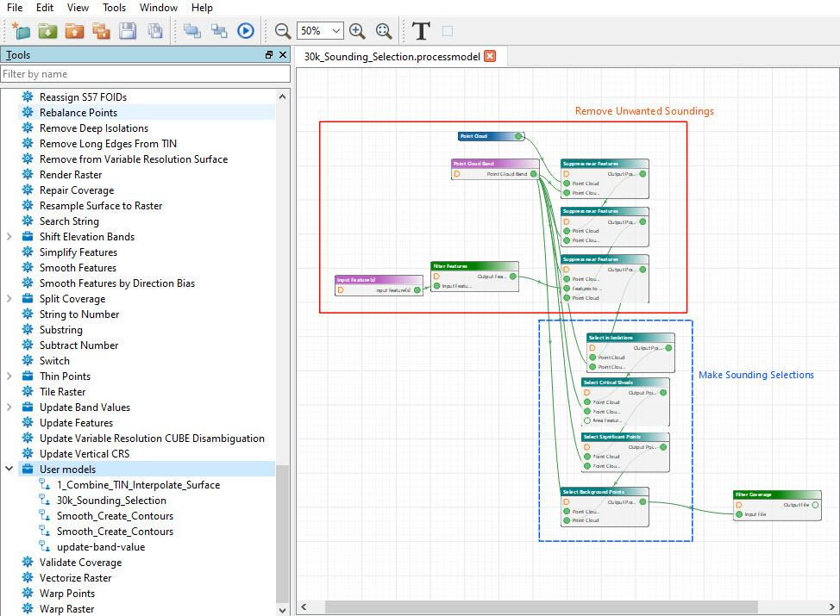Select the text annotation T tool
Viewport: 840px width, 616px height.
(421, 31)
